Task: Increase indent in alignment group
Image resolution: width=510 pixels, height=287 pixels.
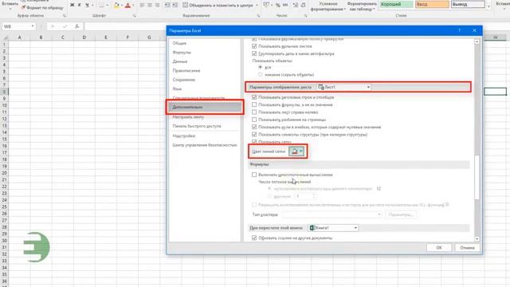Action: (175, 6)
